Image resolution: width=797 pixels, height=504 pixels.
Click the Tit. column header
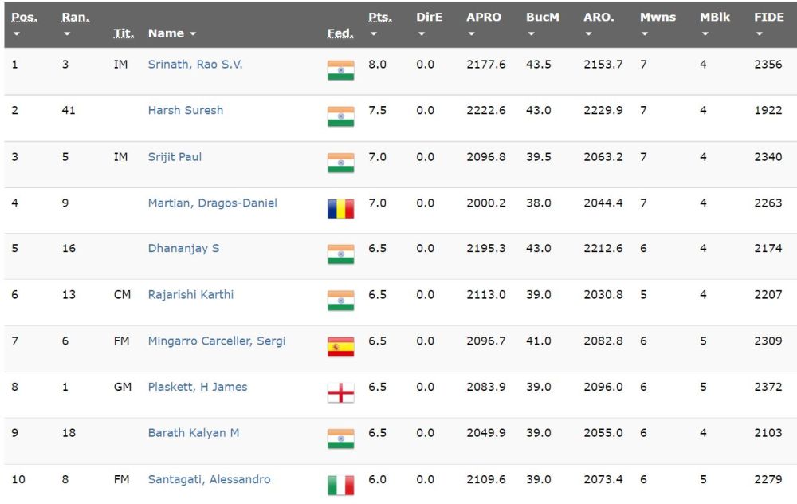(x=124, y=33)
